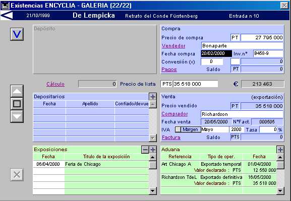Click Exposiciones scrollbar down arrow
This screenshot has height=201, width=291.
tap(153, 190)
